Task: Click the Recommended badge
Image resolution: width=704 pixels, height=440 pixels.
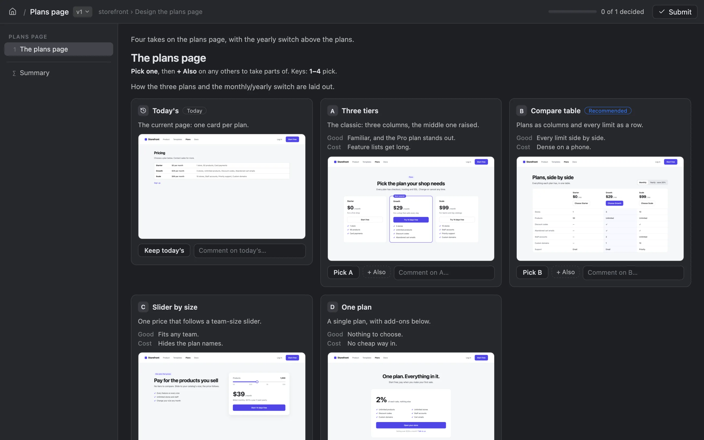Action: pos(608,111)
